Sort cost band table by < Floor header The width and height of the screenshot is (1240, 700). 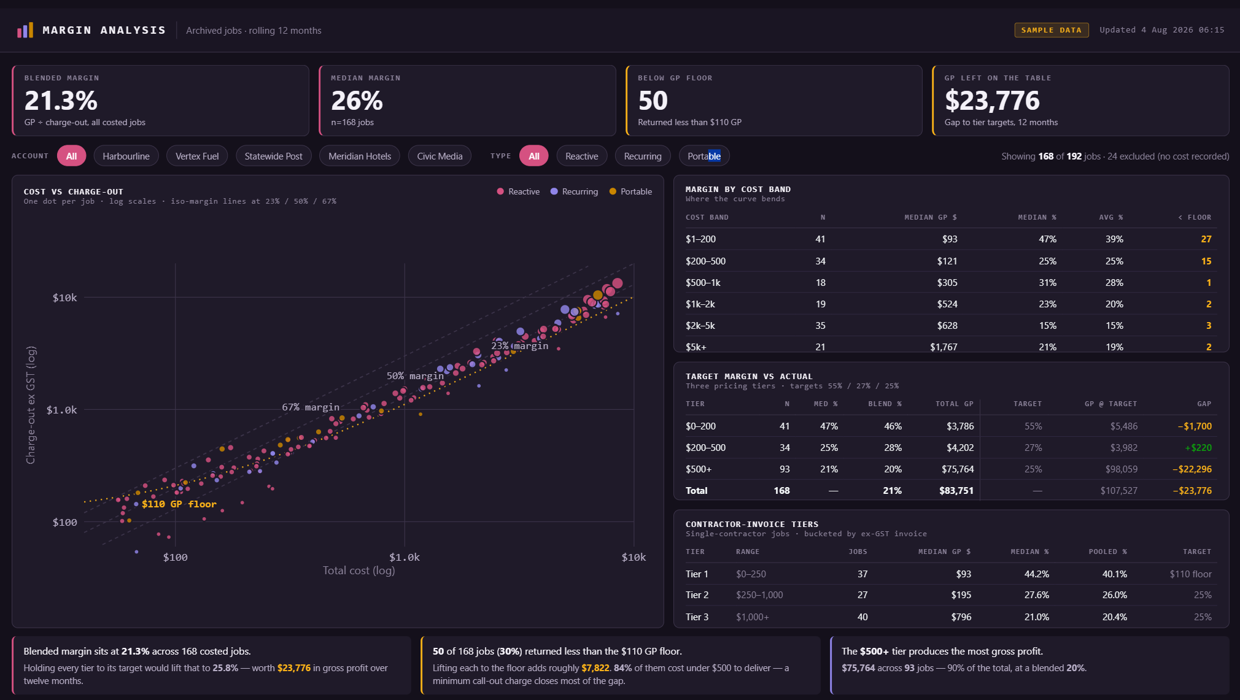pyautogui.click(x=1195, y=217)
